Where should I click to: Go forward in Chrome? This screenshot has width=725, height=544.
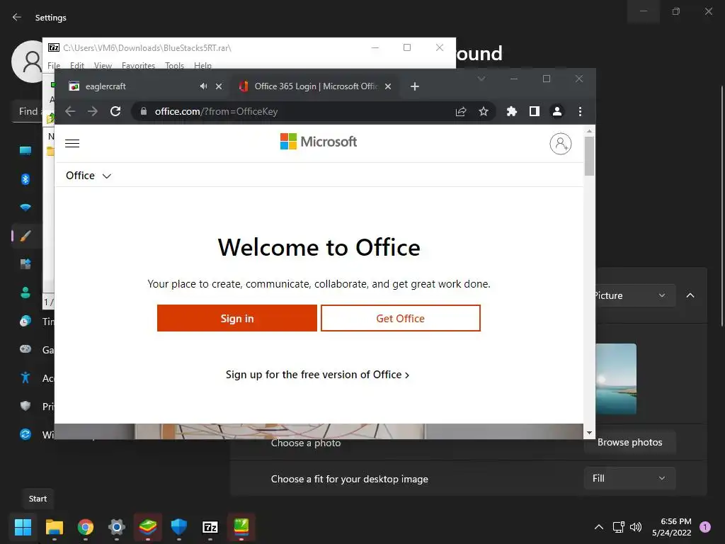click(x=93, y=111)
